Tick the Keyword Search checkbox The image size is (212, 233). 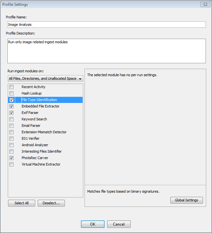12,119
